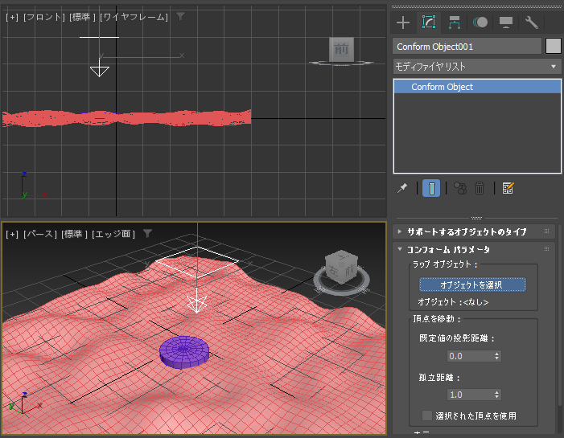Click the command panel vertical scrollbar
564x438 pixels.
pyautogui.click(x=560, y=314)
